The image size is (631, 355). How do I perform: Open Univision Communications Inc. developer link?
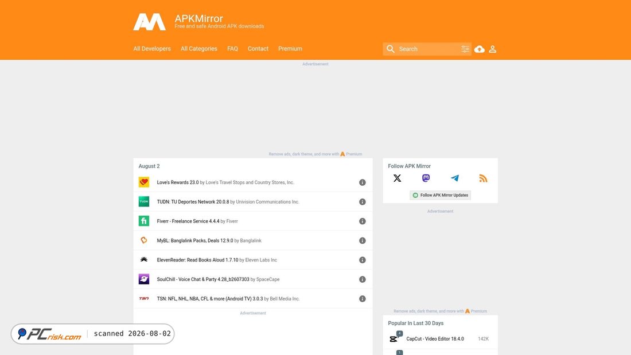coord(268,202)
